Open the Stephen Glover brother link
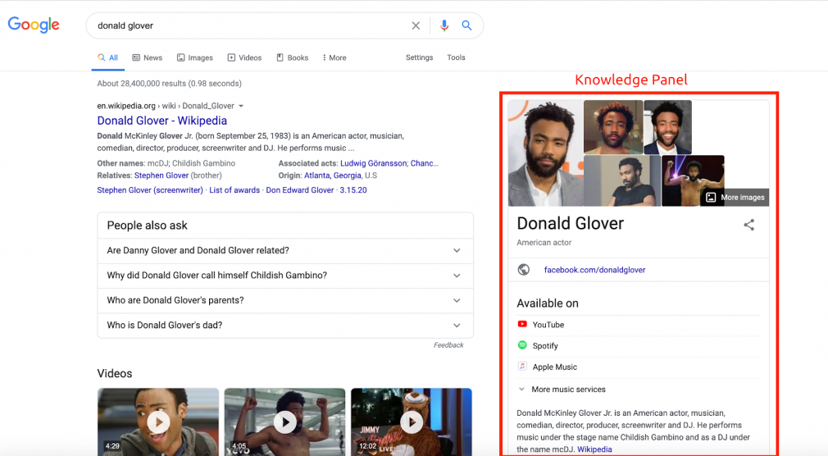 point(161,176)
